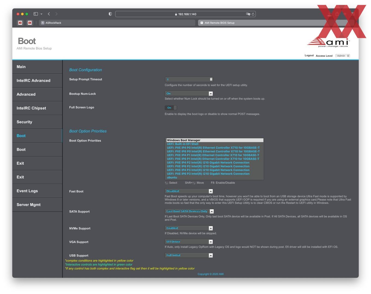Open the VGA Support EFI Driver dropdown
Screen dimensions: 371x294
[189, 242]
